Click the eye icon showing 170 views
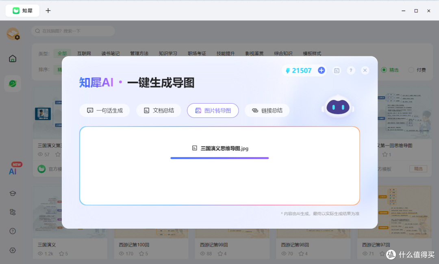439x264 pixels. [122, 254]
